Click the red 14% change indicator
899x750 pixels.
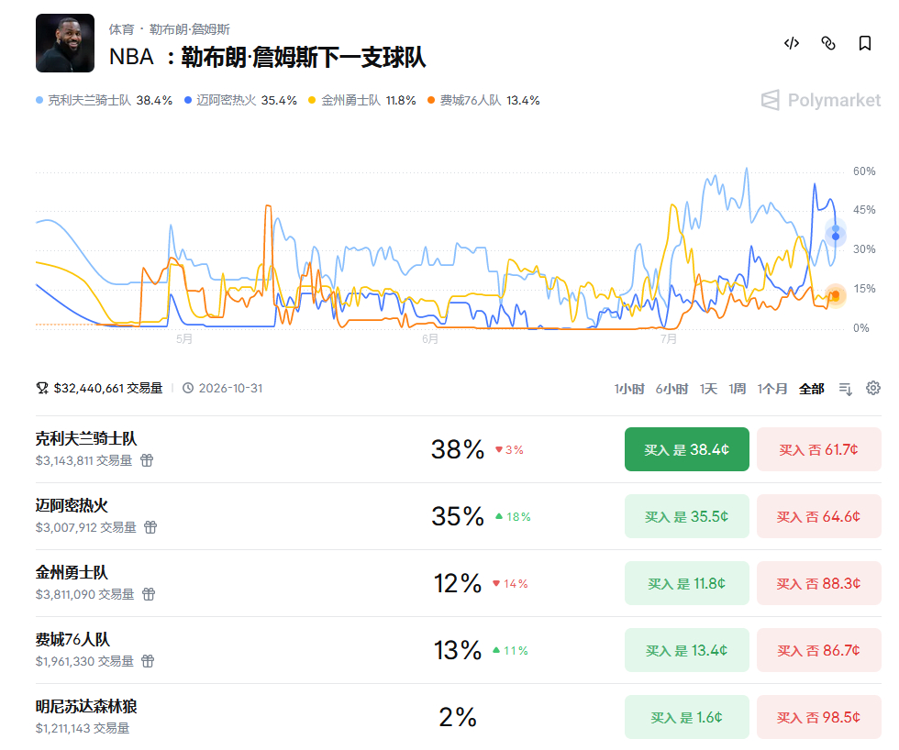[x=510, y=584]
